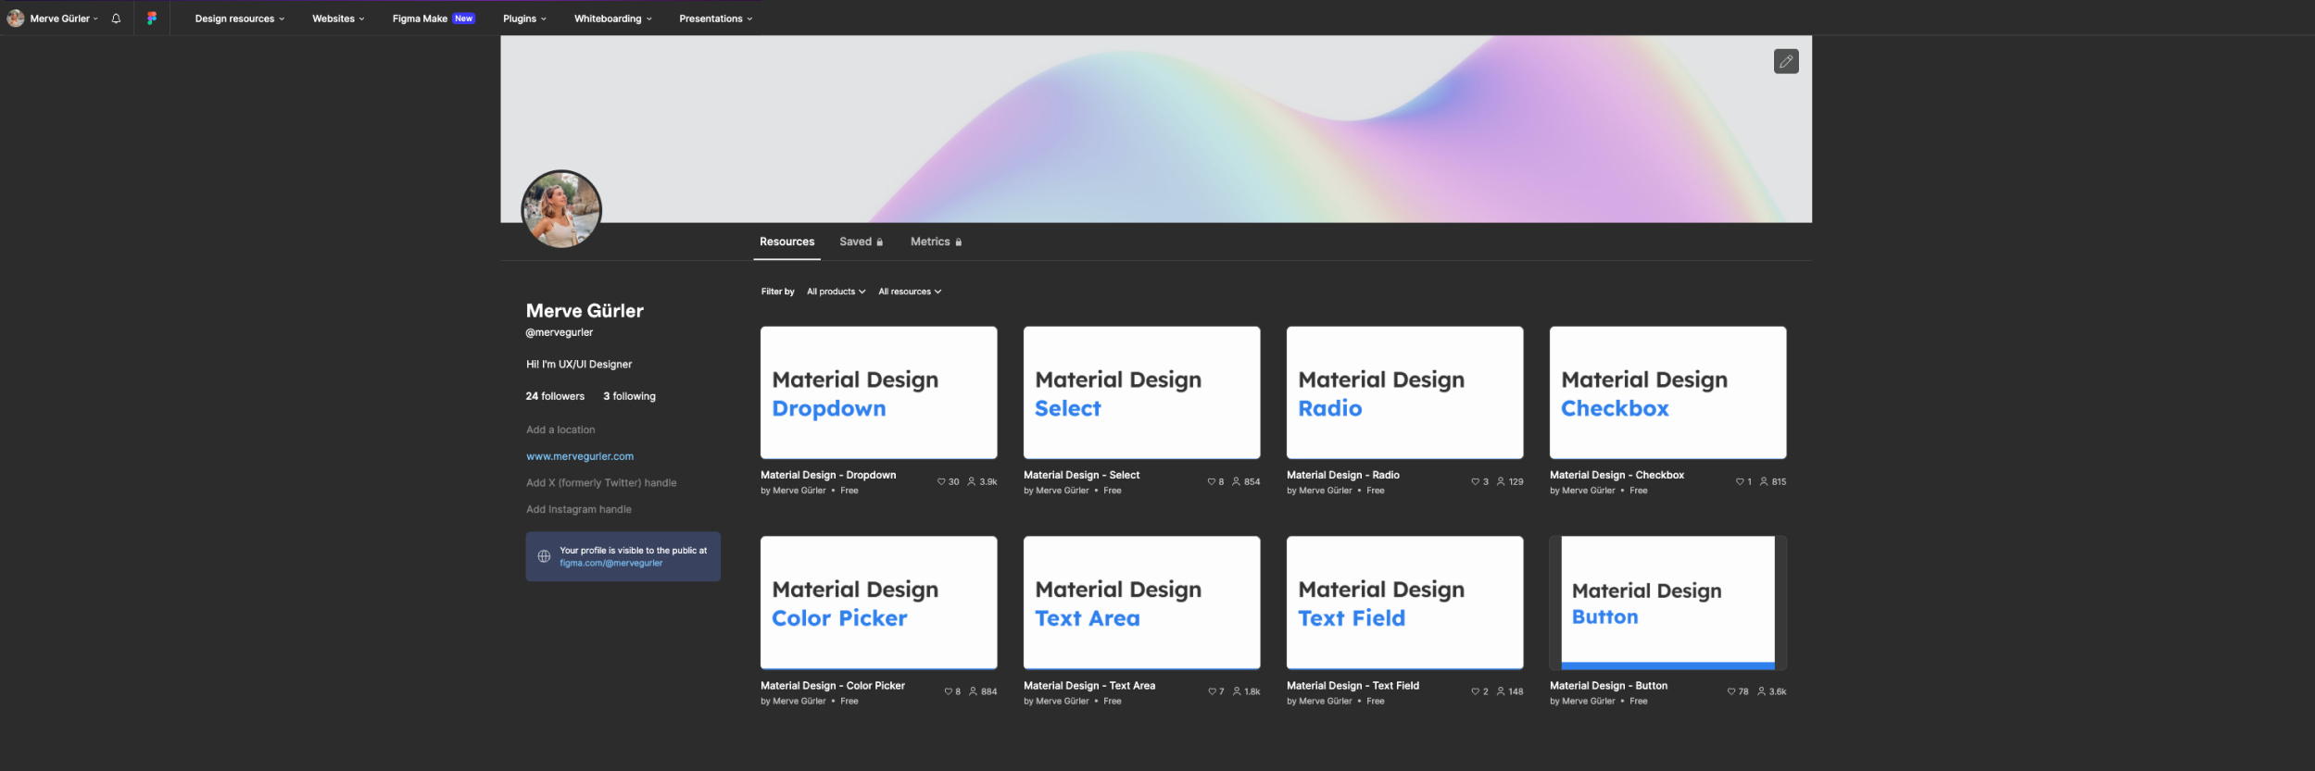Expand the All resources filter
The width and height of the screenshot is (2315, 771).
910,292
